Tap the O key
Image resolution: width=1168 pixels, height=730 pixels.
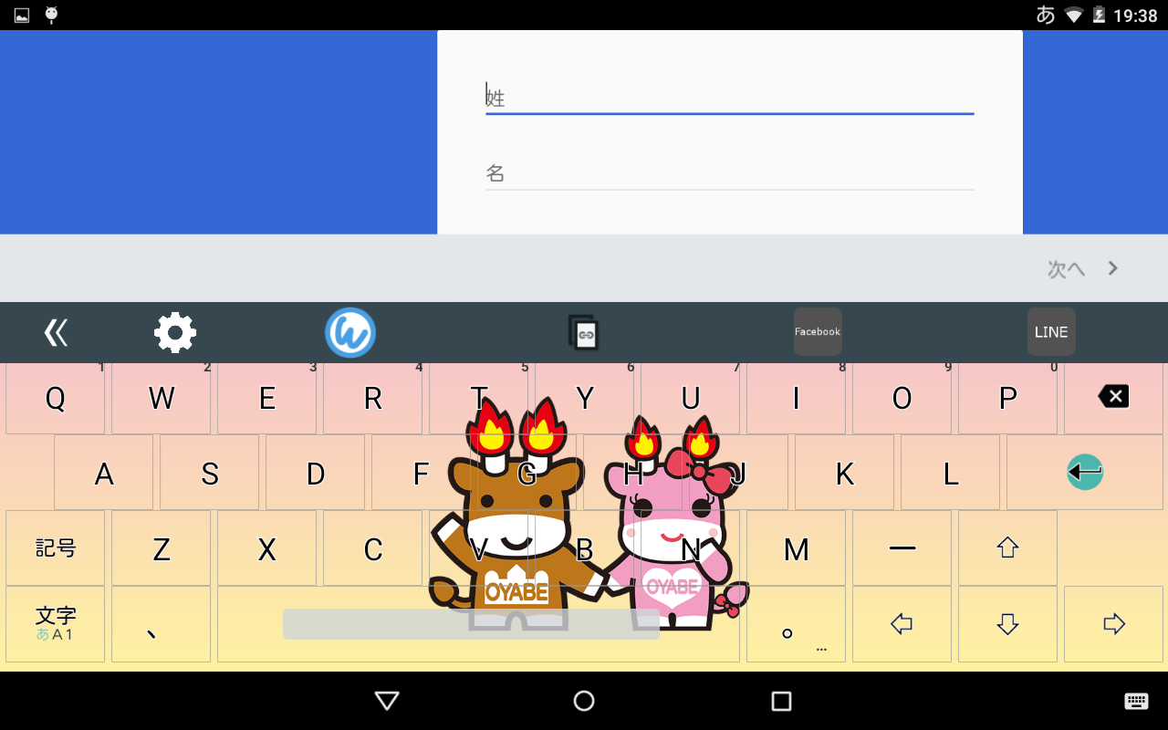pyautogui.click(x=902, y=397)
